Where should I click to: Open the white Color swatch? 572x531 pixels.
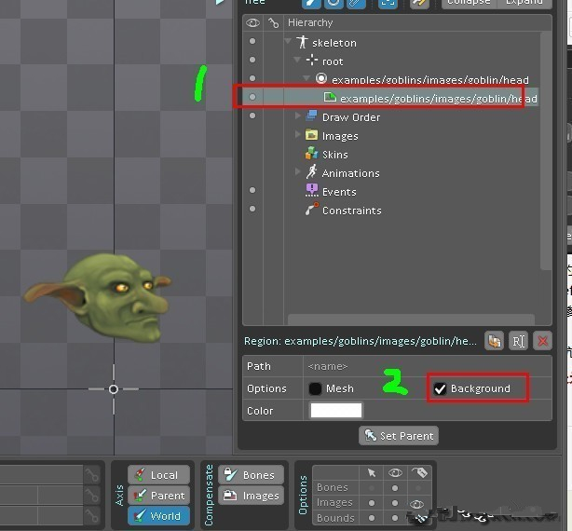[x=336, y=410]
